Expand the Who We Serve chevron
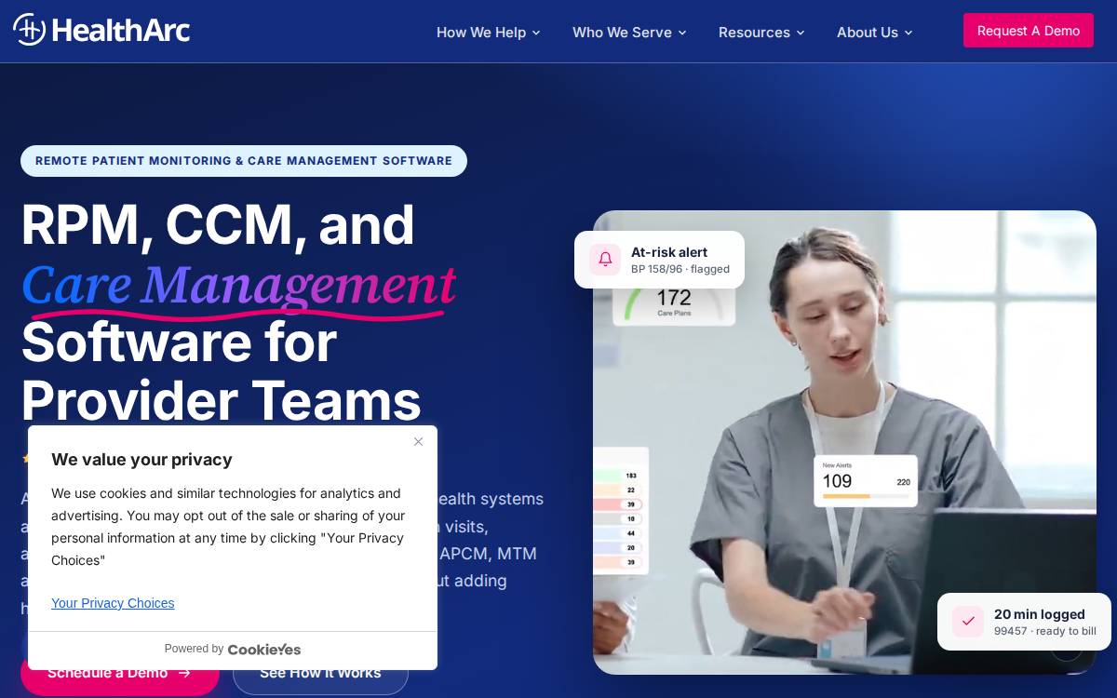 pos(682,33)
